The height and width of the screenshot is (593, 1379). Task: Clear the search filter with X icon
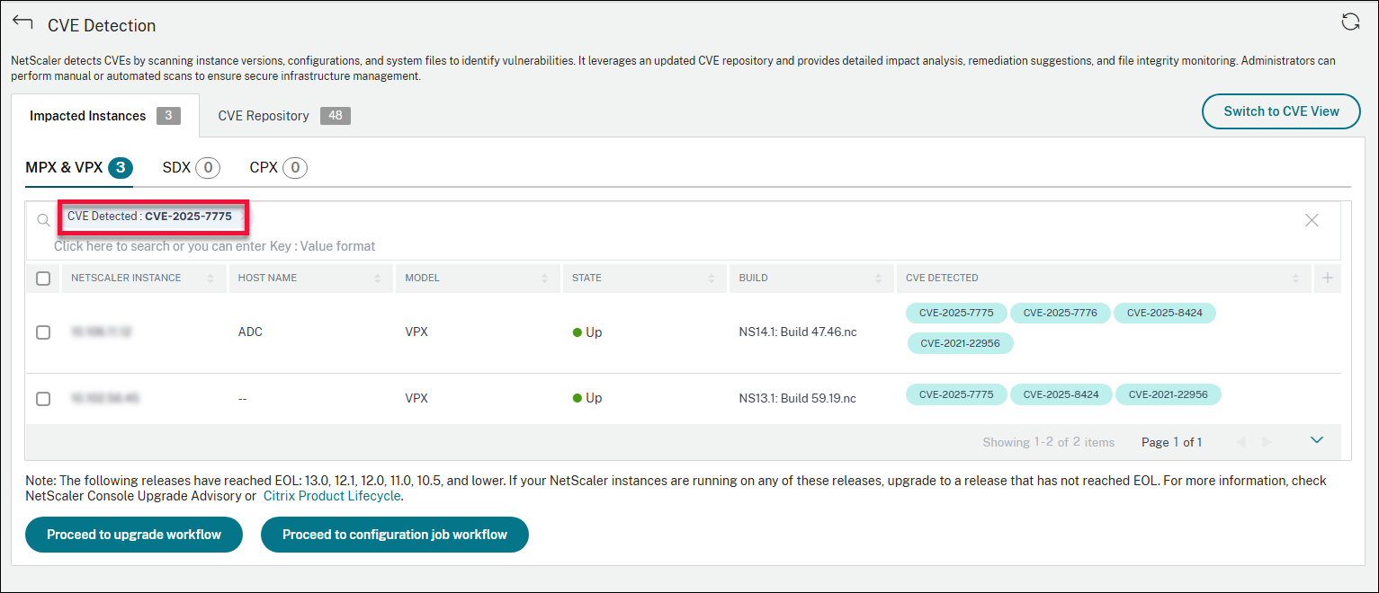pos(1312,220)
